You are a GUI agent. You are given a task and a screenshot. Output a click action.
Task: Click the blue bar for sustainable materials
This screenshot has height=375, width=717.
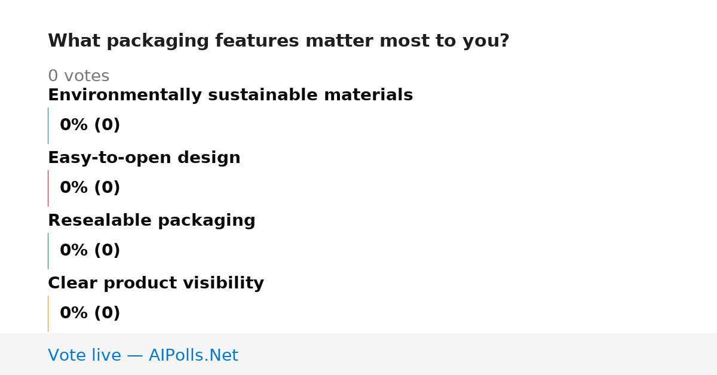click(x=48, y=125)
